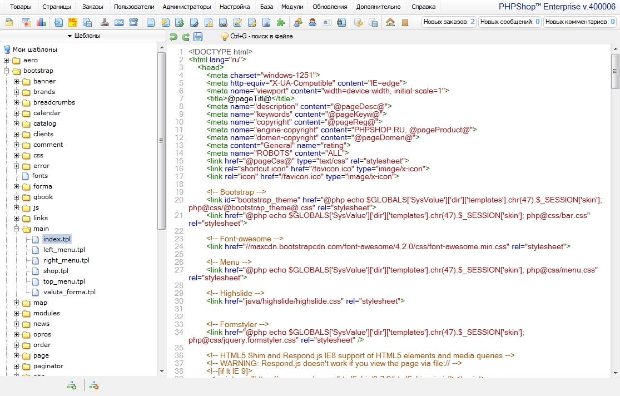Select left_menu.tpl file
This screenshot has height=396, width=620.
(64, 250)
